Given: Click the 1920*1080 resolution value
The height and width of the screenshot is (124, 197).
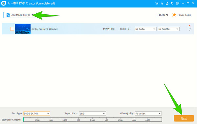Looking at the screenshot, I should coord(109,29).
